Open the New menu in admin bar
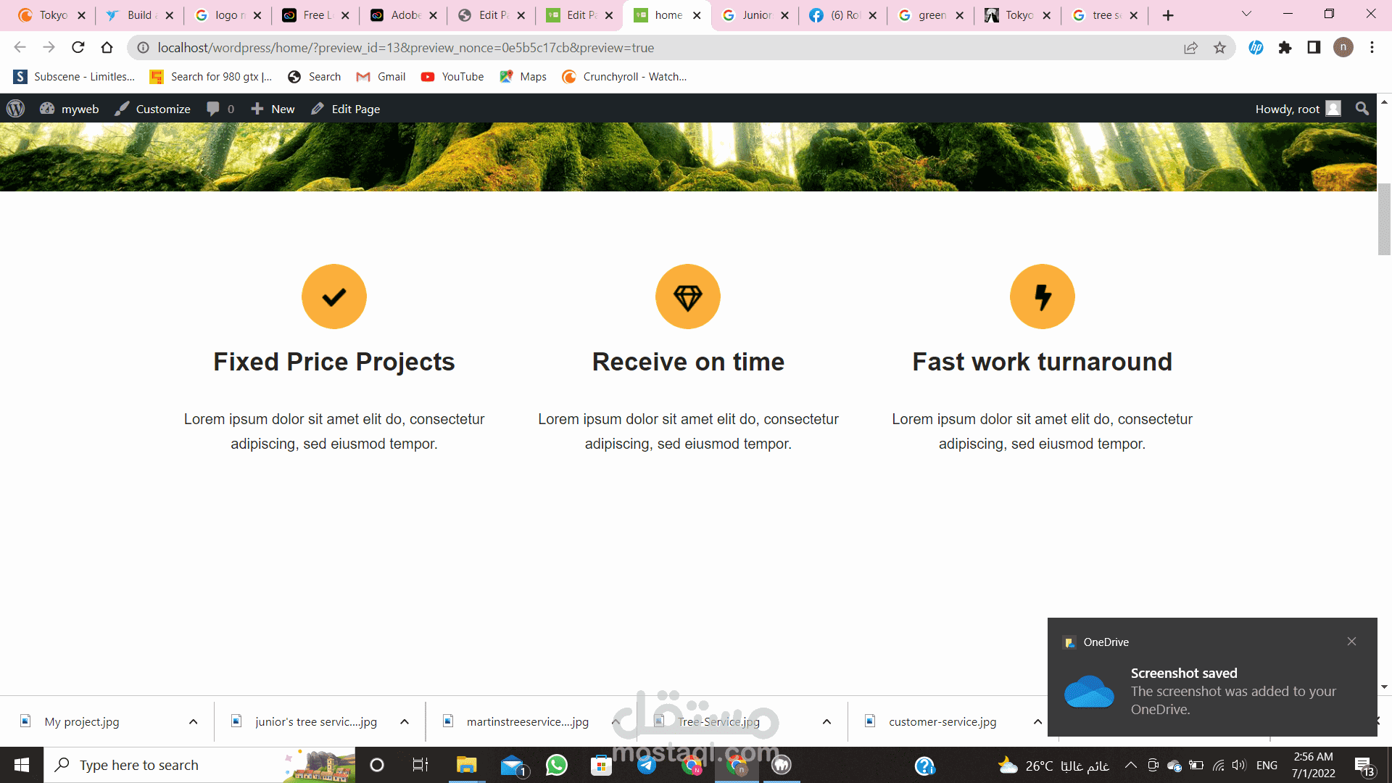The width and height of the screenshot is (1392, 783). [x=273, y=109]
